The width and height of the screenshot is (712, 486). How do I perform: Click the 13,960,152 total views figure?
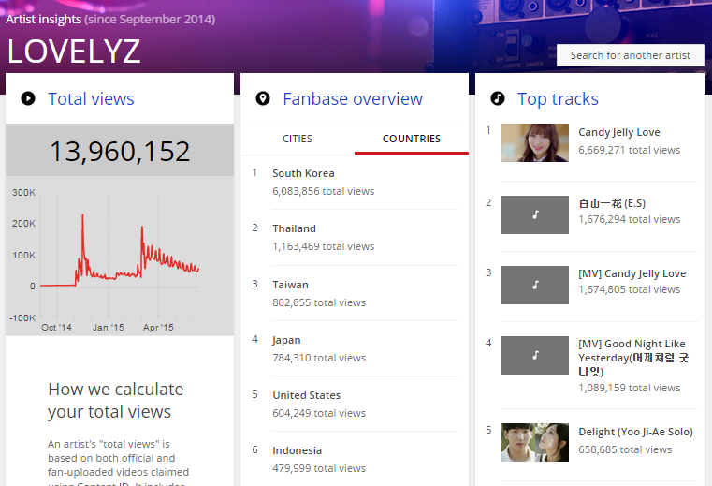[x=120, y=151]
